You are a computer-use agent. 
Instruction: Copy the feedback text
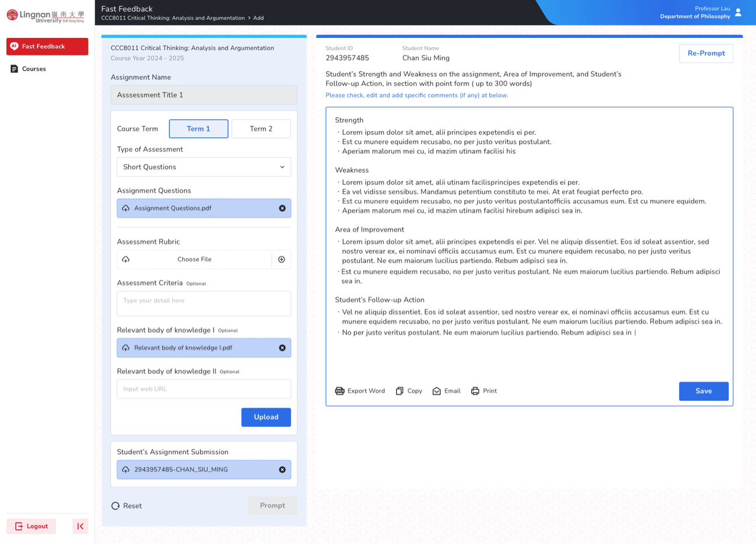click(x=409, y=391)
